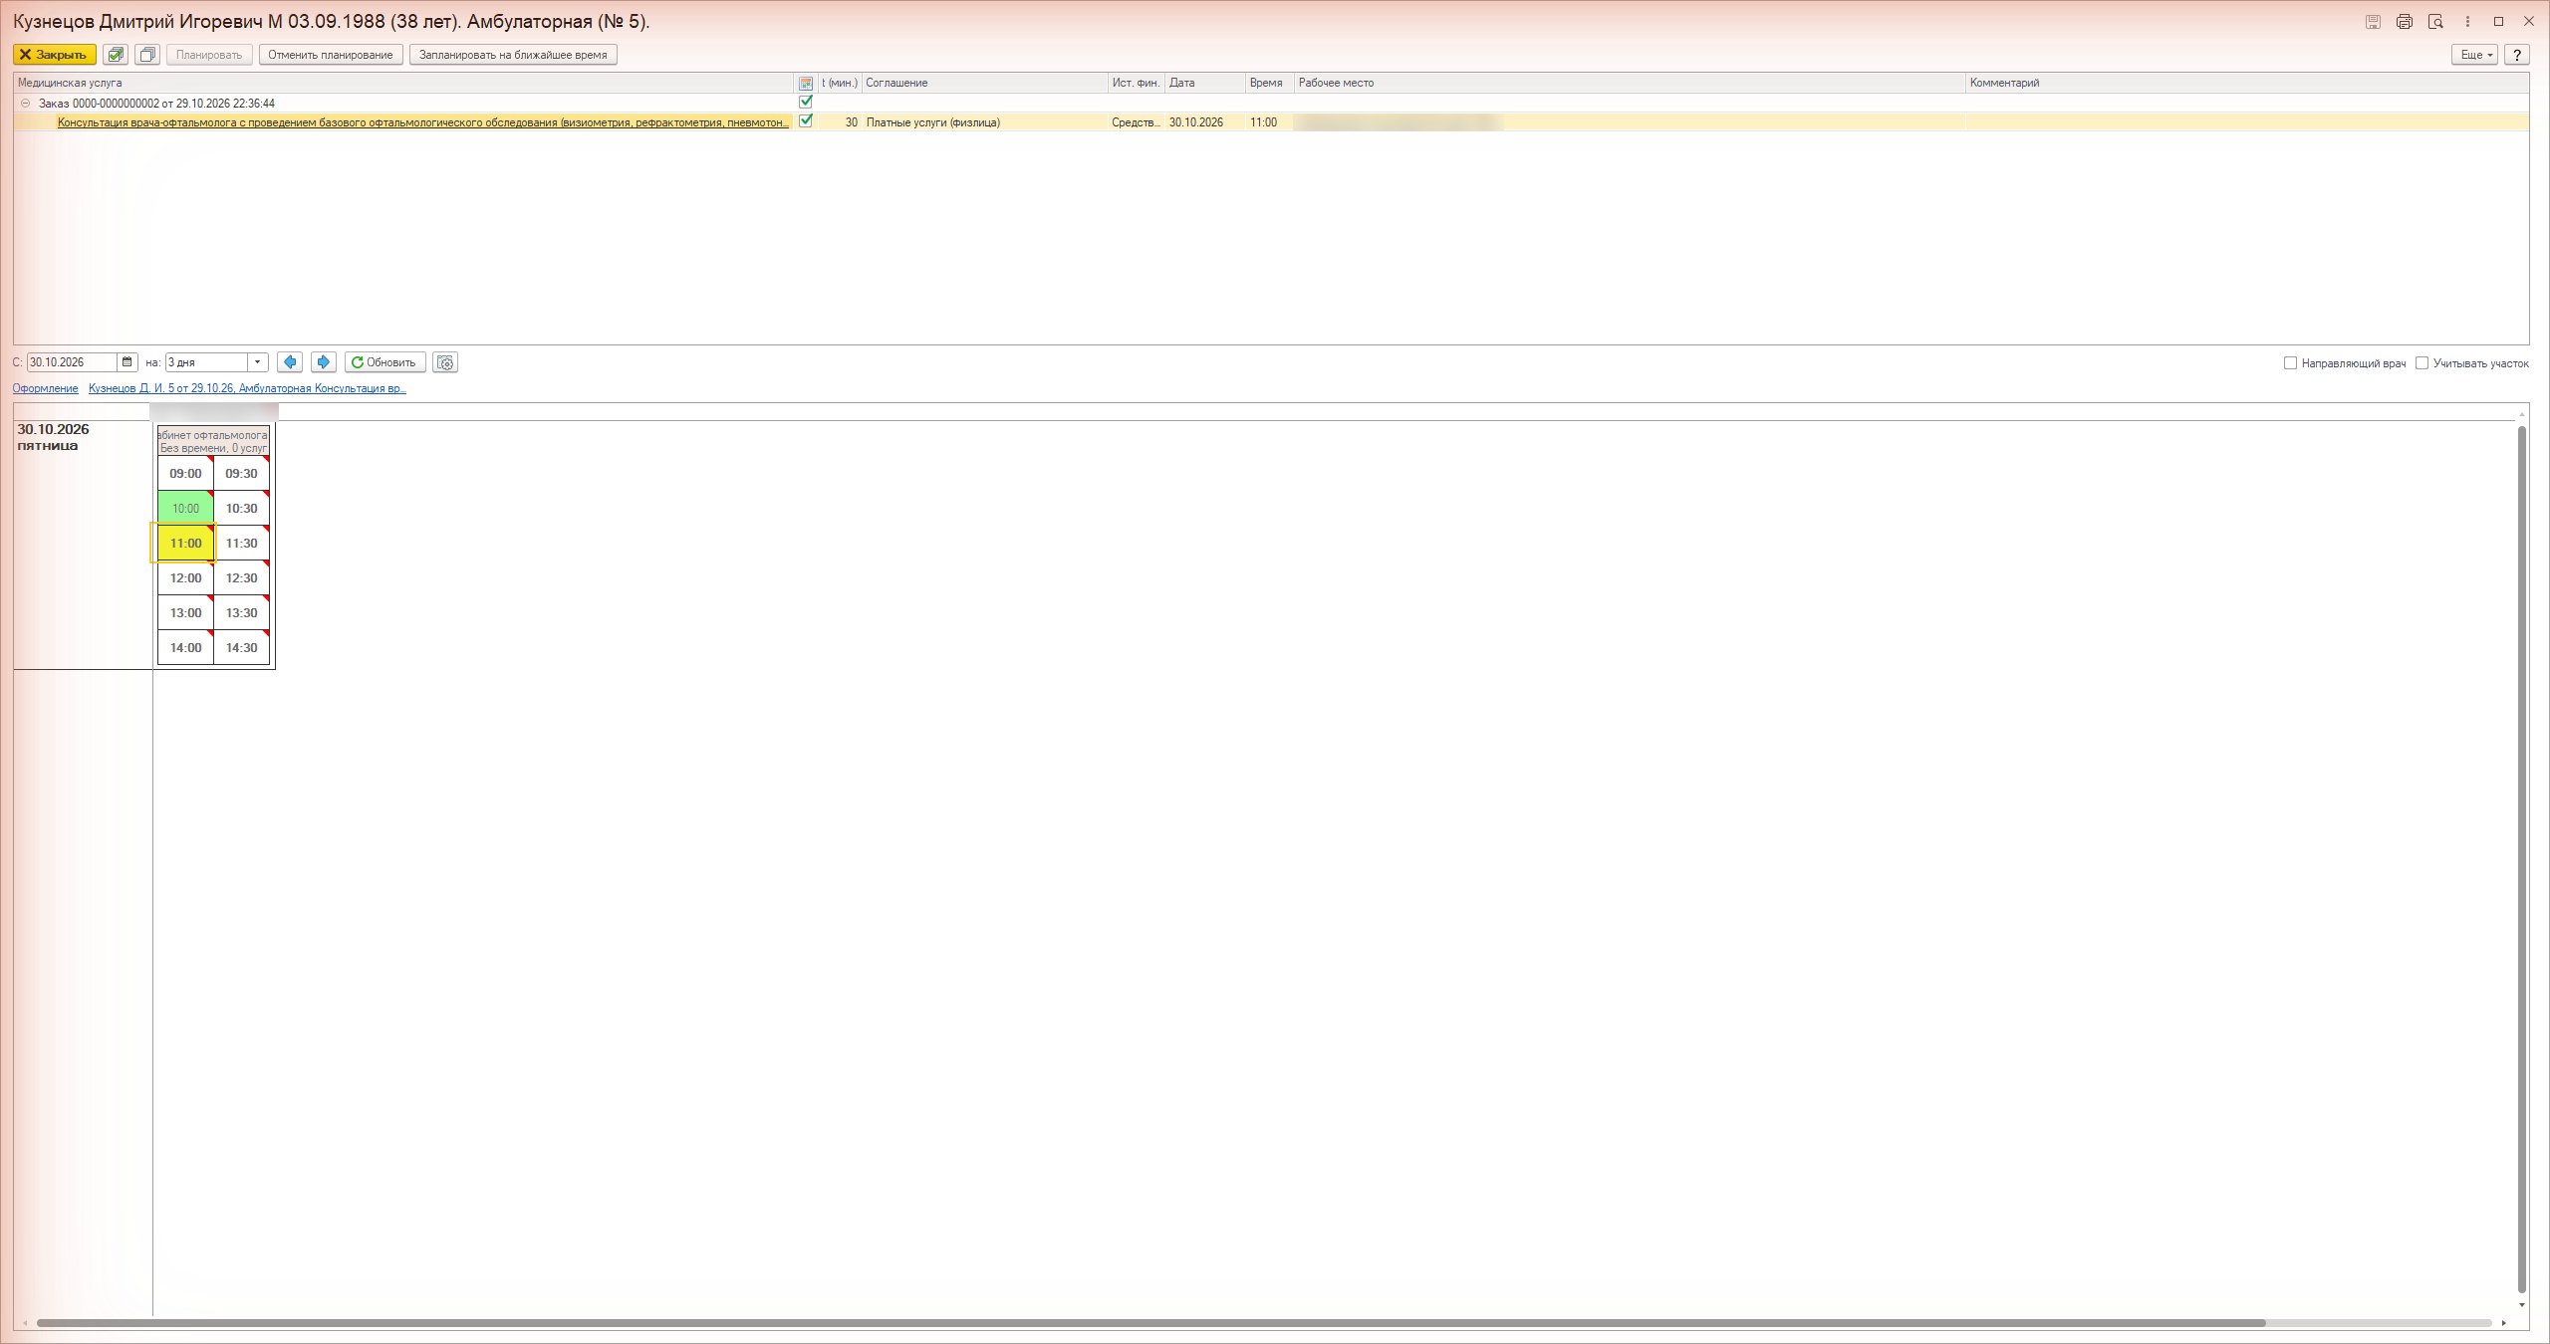The image size is (2550, 1344).
Task: Click the calendar column header icon
Action: [806, 84]
